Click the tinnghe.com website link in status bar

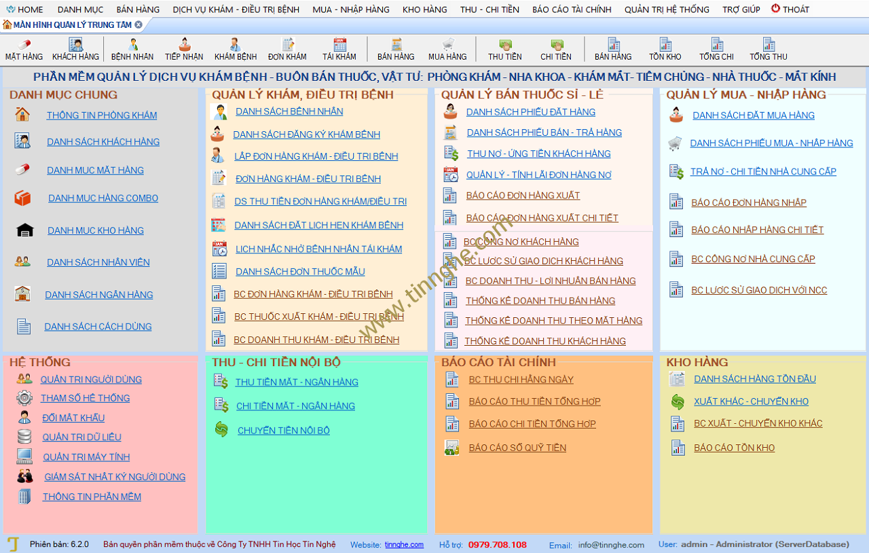404,545
